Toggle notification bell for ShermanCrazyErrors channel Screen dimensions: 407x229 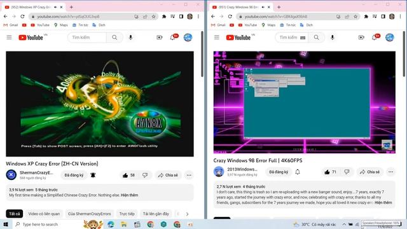[93, 176]
